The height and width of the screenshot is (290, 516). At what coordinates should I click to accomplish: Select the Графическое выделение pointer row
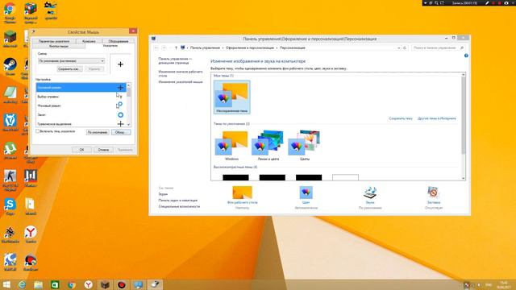coord(81,123)
